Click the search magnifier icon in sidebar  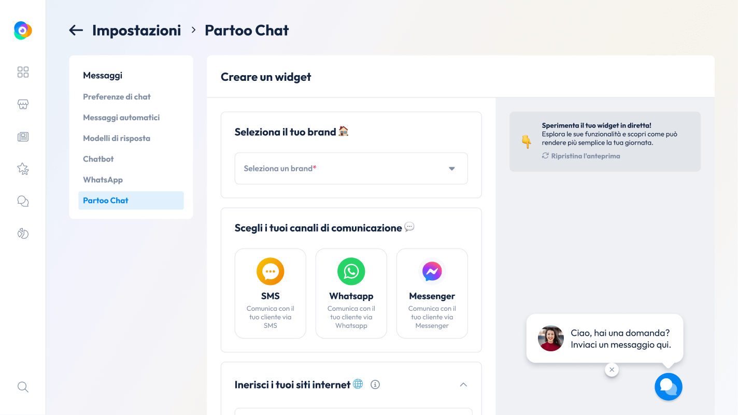(x=23, y=387)
